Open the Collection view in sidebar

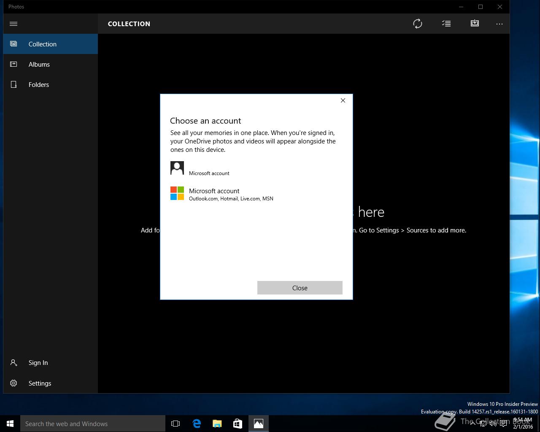pyautogui.click(x=42, y=44)
